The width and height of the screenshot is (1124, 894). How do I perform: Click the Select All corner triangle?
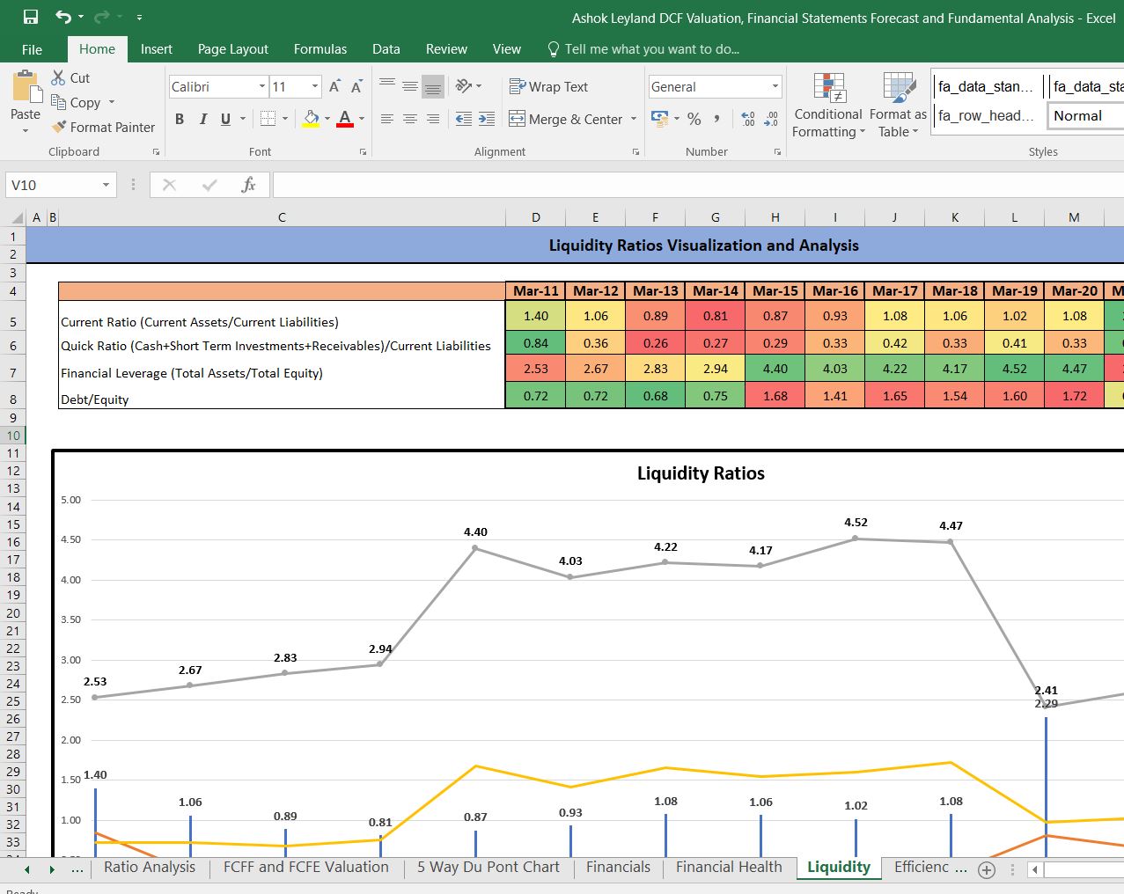click(x=18, y=217)
